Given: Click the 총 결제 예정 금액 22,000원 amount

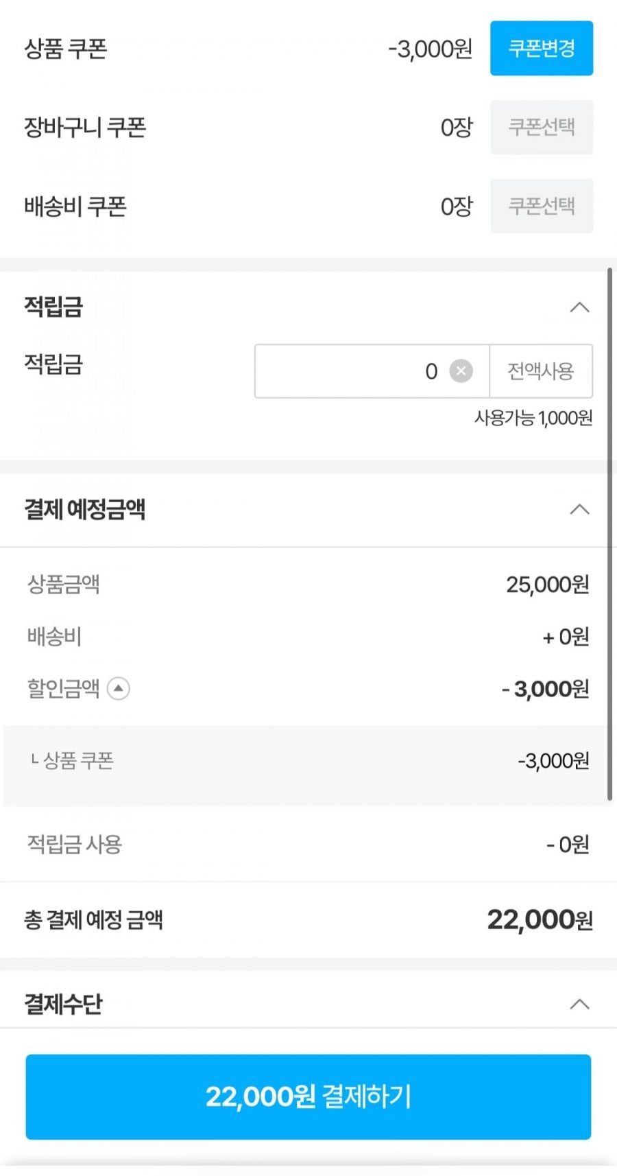Looking at the screenshot, I should click(x=540, y=919).
